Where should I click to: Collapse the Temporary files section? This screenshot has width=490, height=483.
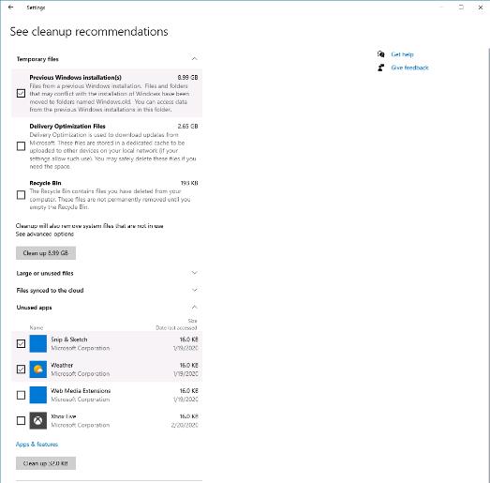pos(194,59)
